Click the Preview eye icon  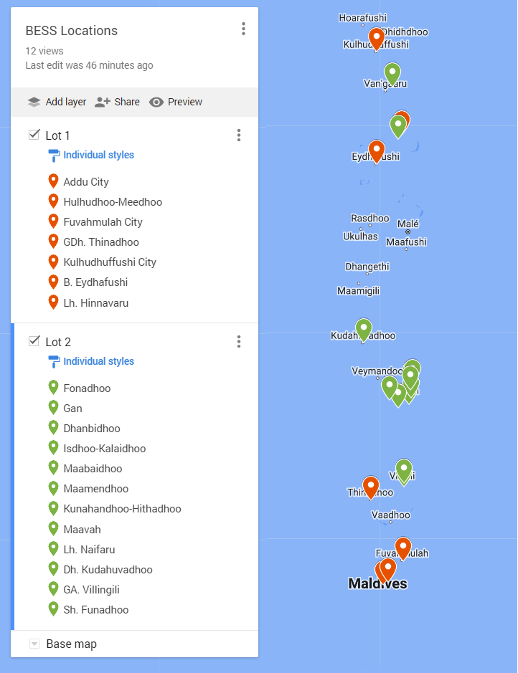[x=156, y=102]
